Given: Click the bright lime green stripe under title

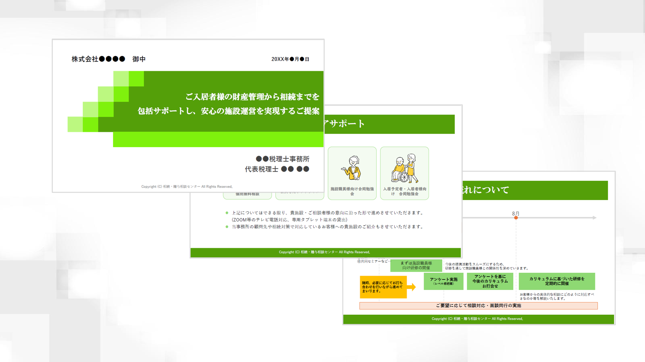Looking at the screenshot, I should coord(218,139).
